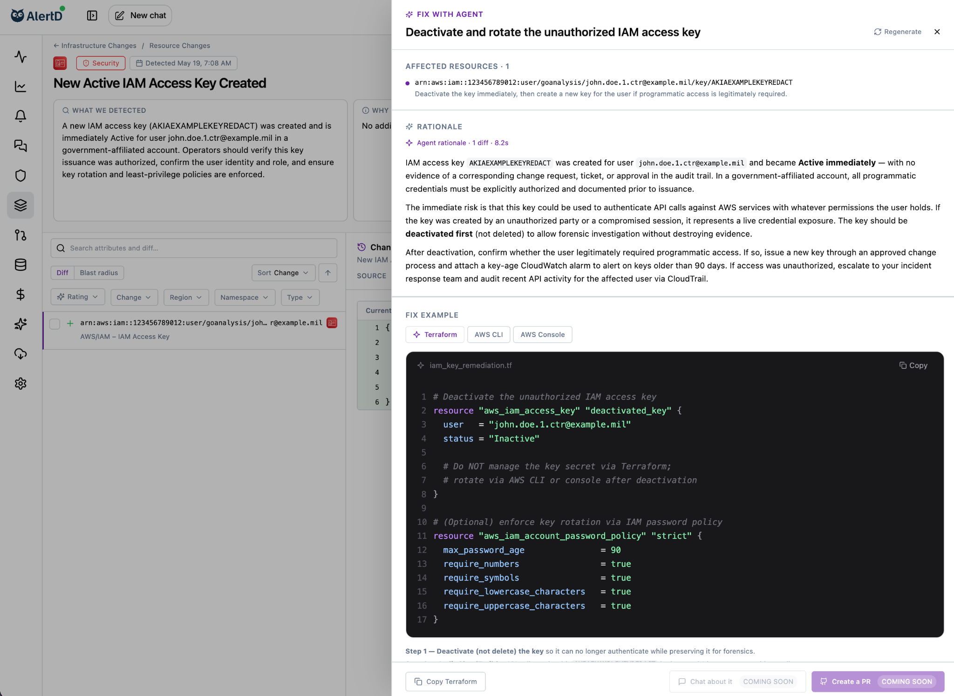The image size is (954, 696).
Task: Regenerate the agent fix
Action: [x=898, y=32]
